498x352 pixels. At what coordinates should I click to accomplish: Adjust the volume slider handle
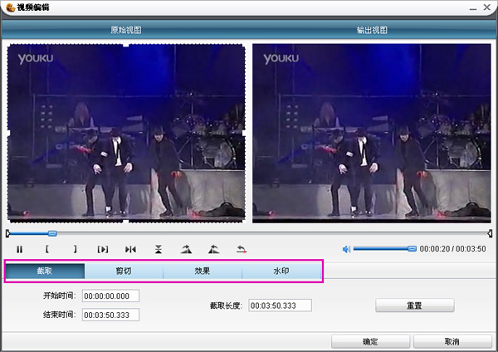[x=412, y=249]
